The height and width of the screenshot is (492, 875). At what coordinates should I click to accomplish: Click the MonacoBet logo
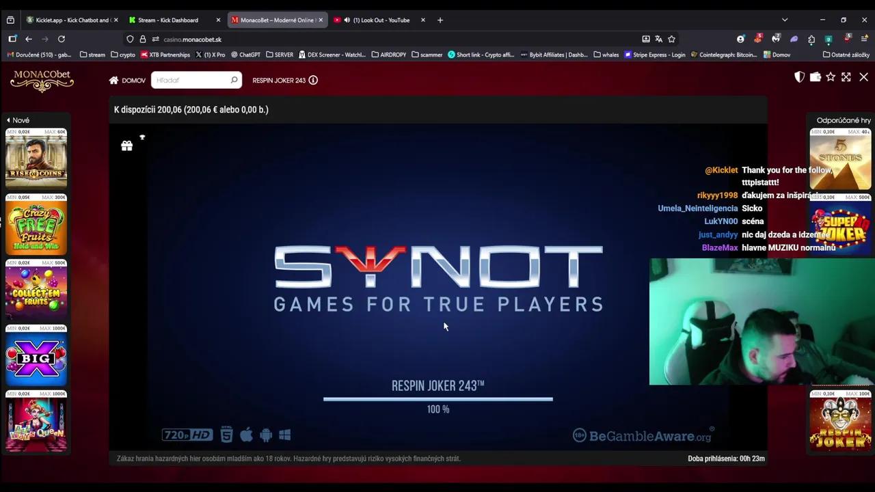(x=42, y=81)
